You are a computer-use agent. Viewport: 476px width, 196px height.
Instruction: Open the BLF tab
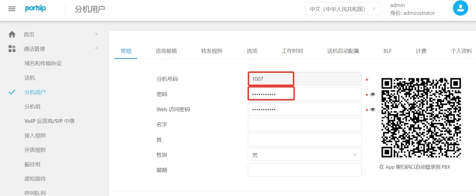point(387,51)
